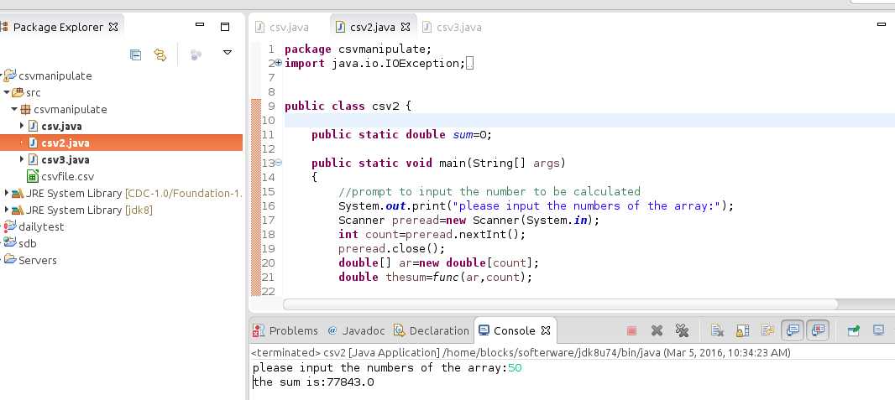895x400 pixels.
Task: Select the sdb project
Action: (28, 243)
